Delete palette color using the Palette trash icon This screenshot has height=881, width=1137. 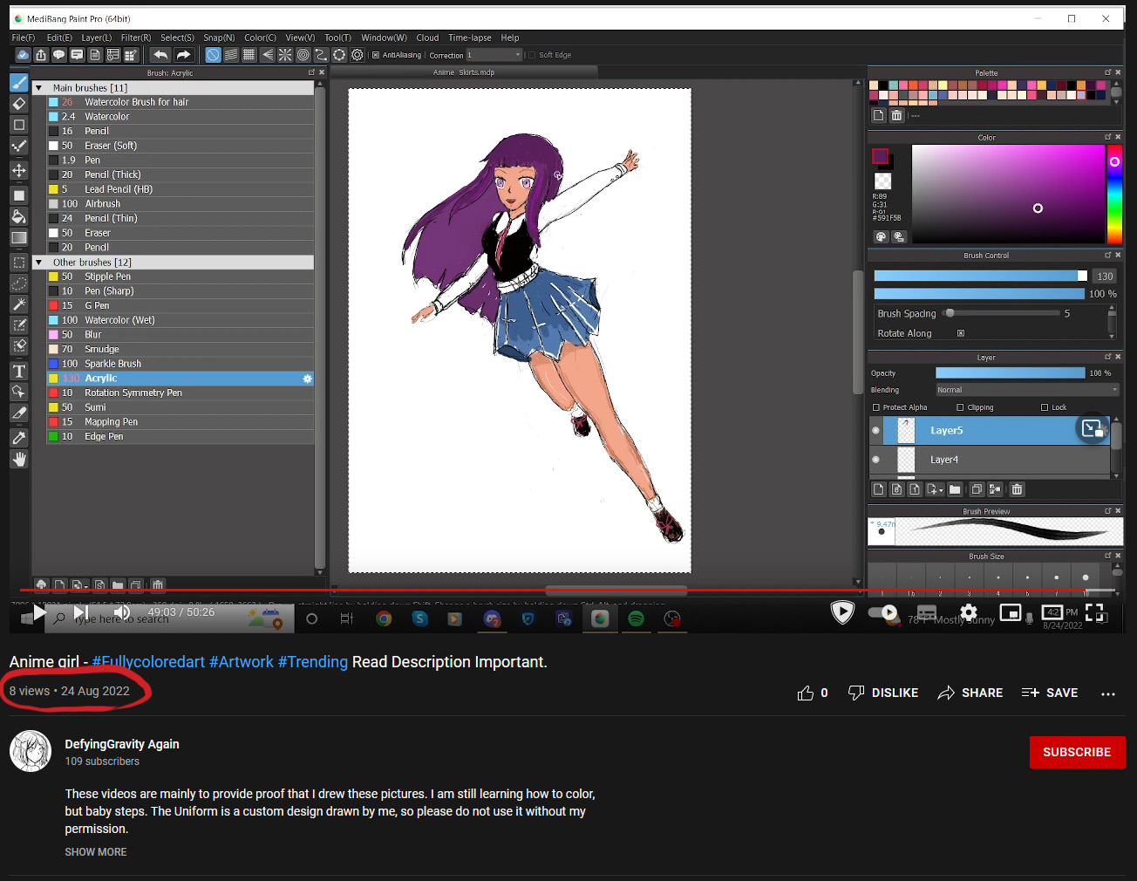[896, 115]
